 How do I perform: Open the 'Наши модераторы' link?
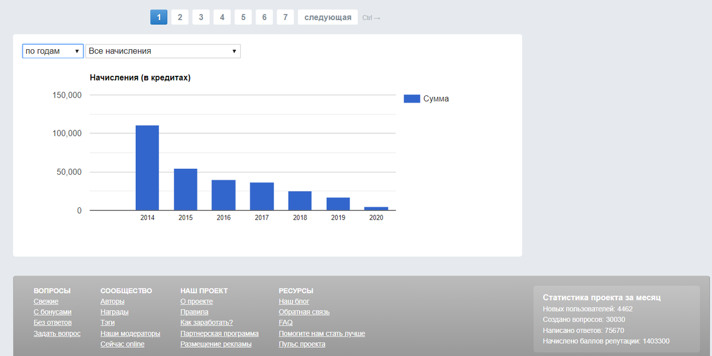click(131, 333)
